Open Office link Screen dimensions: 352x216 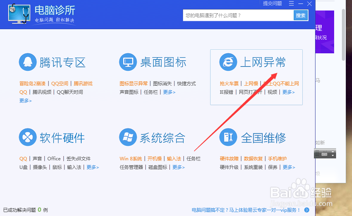[54, 159]
